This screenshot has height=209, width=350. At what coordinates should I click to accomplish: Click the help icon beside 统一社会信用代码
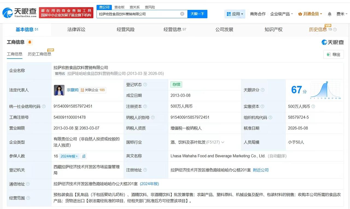[44, 106]
